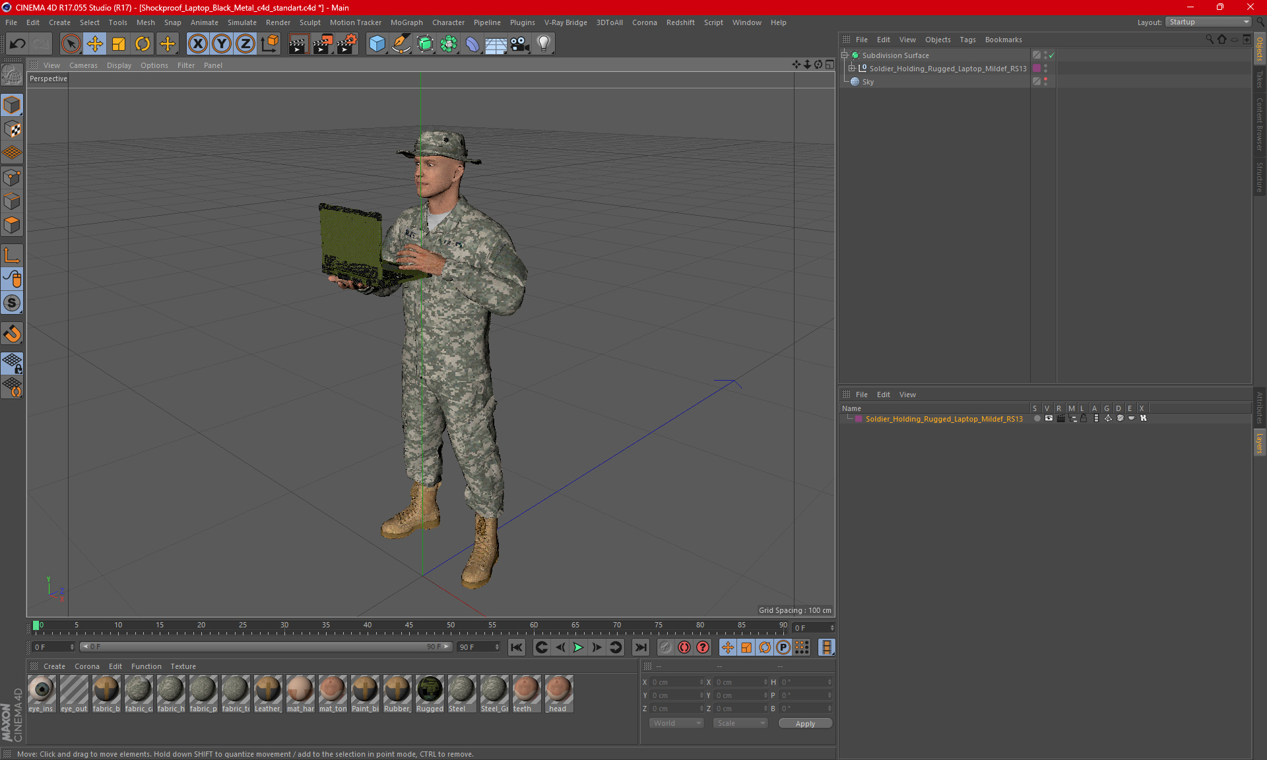Toggle Z axis lock
The height and width of the screenshot is (760, 1267).
pyautogui.click(x=245, y=44)
